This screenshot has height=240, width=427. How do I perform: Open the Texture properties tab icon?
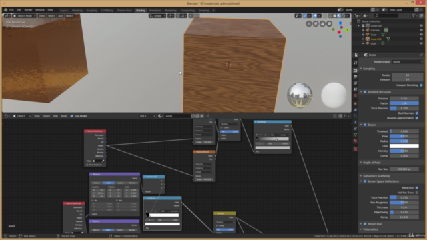356,149
